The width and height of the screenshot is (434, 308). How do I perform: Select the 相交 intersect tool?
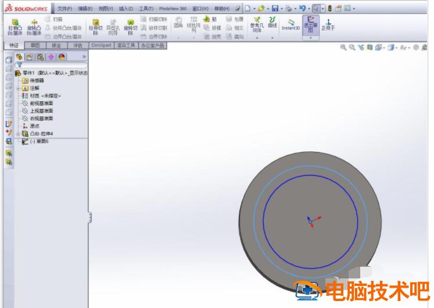pyautogui.click(x=235, y=28)
